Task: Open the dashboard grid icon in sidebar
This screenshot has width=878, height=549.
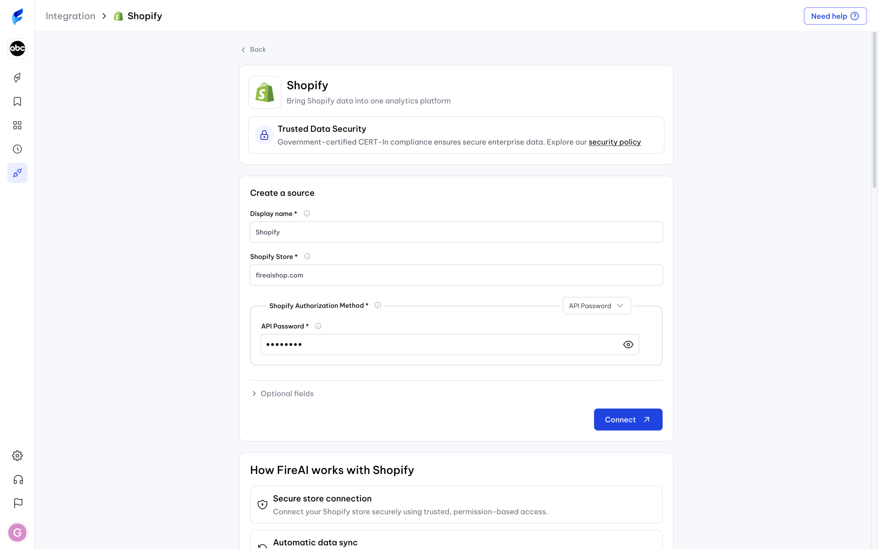Action: (17, 125)
